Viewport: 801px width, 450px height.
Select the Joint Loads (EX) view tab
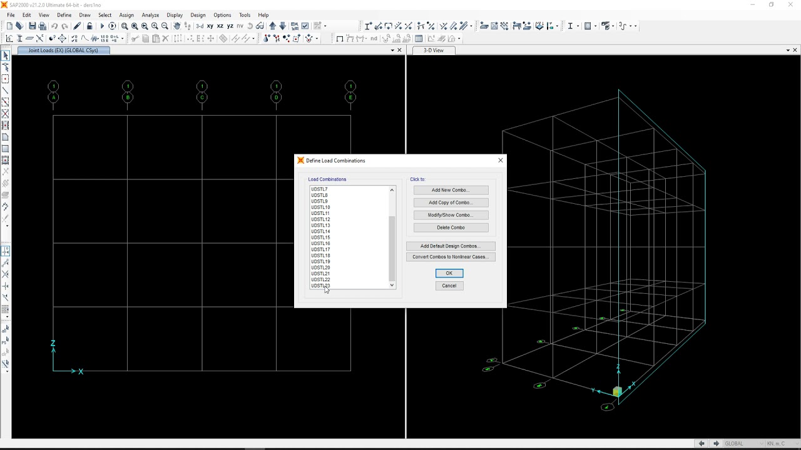[63, 50]
